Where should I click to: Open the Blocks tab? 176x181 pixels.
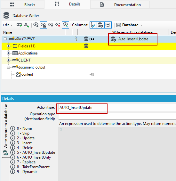click(23, 4)
